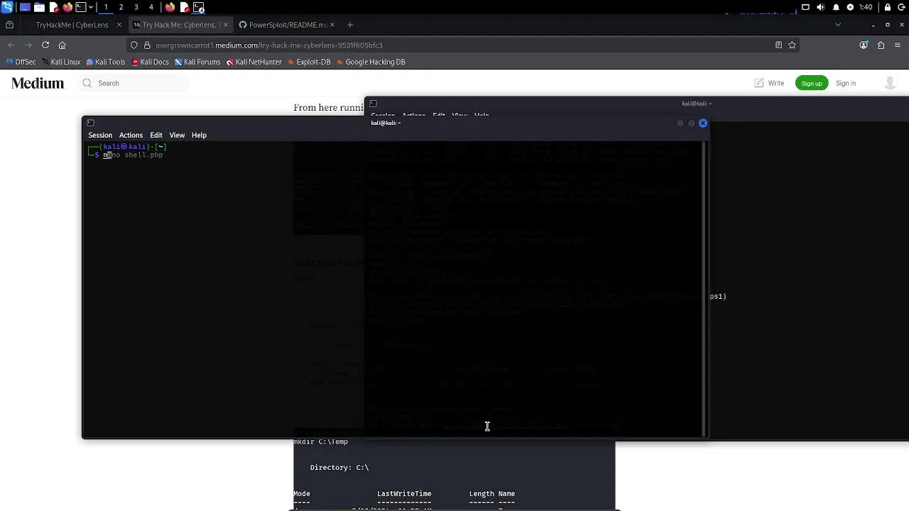This screenshot has width=909, height=511.
Task: Switch to workspace 4
Action: (151, 7)
